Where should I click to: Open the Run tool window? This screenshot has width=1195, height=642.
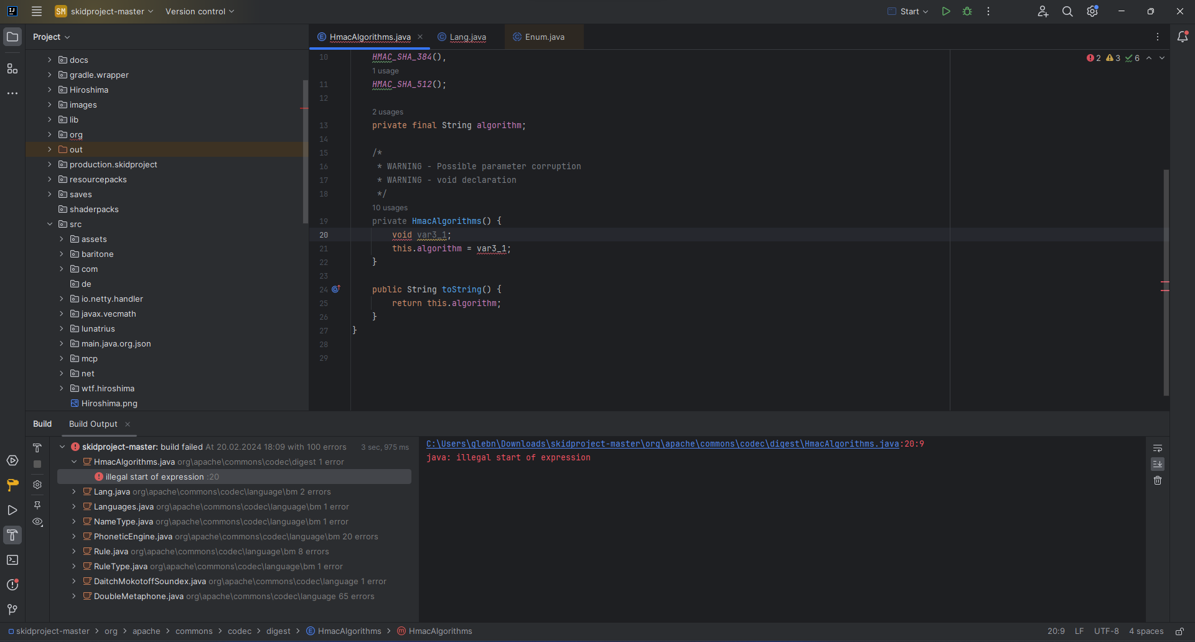click(x=12, y=510)
